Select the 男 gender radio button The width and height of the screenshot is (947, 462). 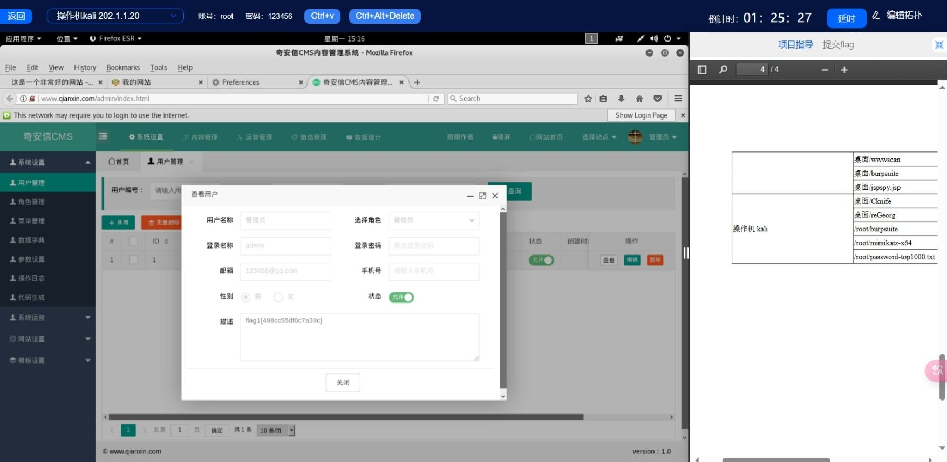pyautogui.click(x=246, y=297)
